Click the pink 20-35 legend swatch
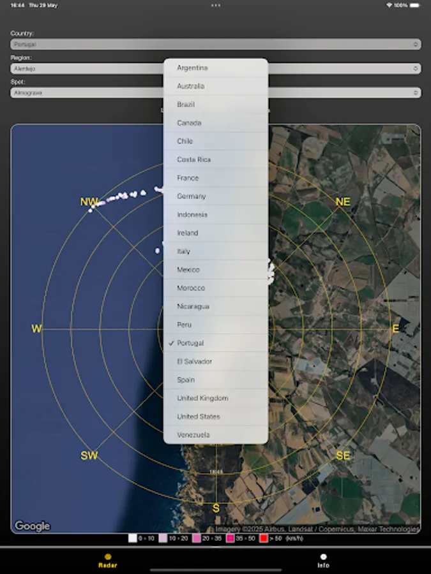 point(197,538)
